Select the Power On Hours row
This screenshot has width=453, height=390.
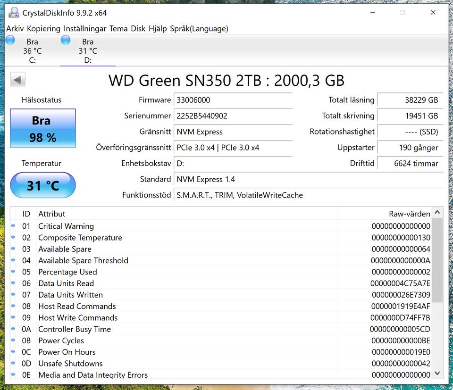(221, 352)
